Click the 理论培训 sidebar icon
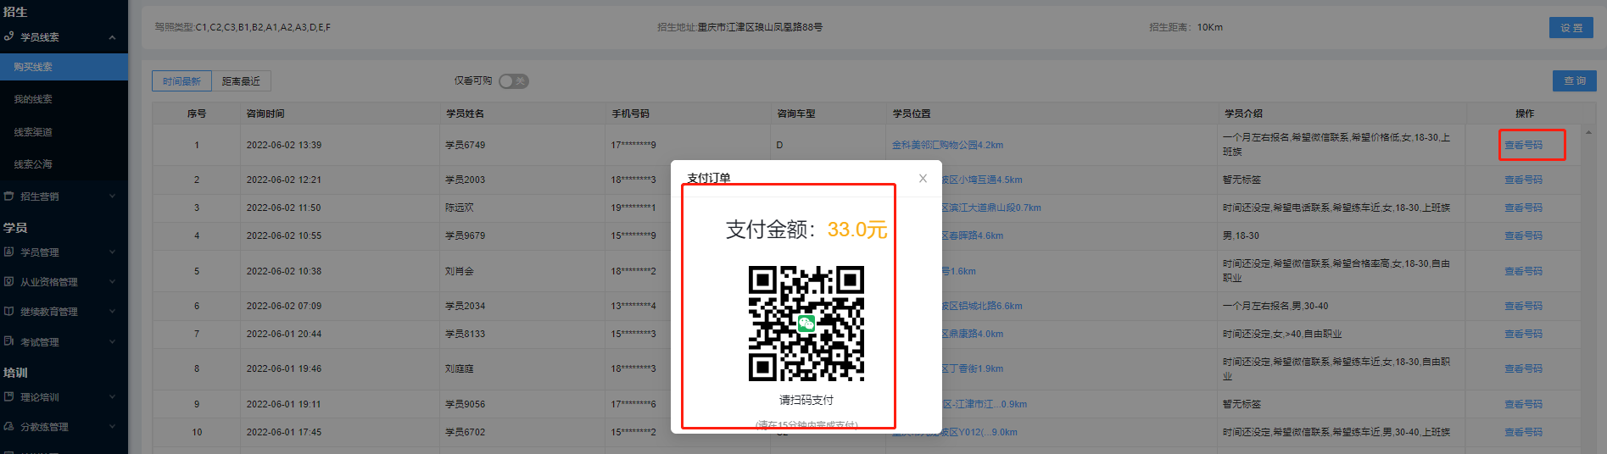Viewport: 1607px width, 454px height. 8,396
